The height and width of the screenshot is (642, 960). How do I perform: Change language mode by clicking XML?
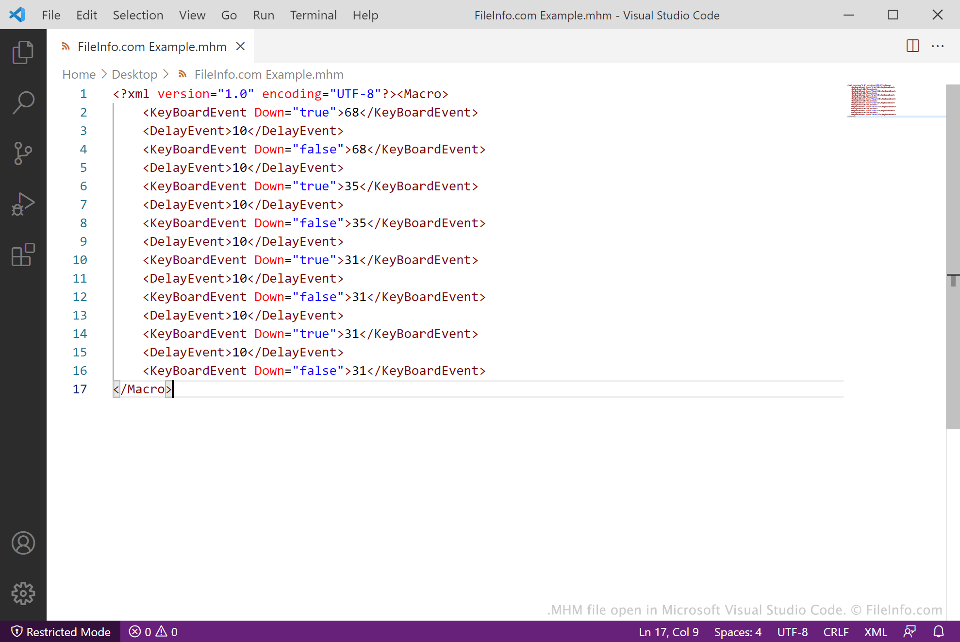coord(875,632)
